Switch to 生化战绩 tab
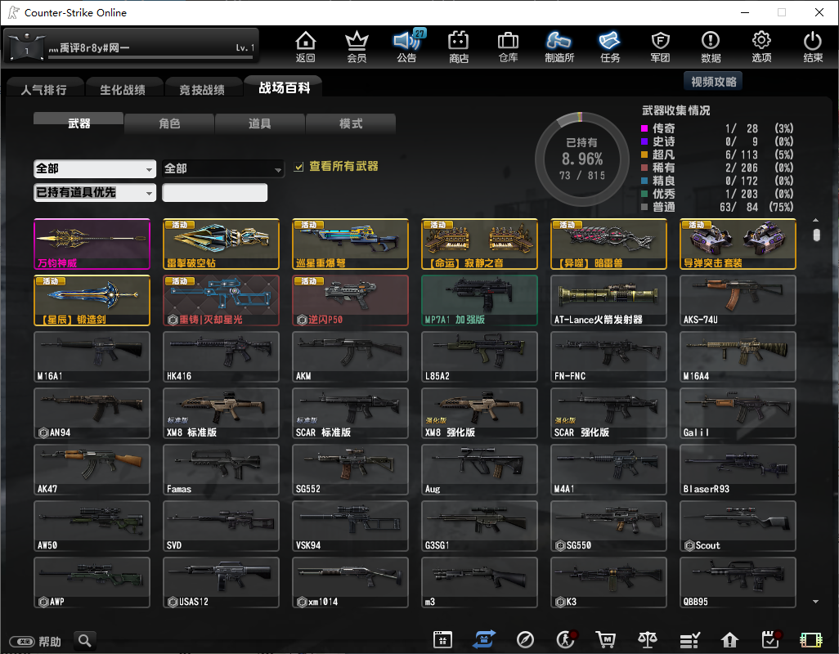This screenshot has height=654, width=839. tap(123, 90)
